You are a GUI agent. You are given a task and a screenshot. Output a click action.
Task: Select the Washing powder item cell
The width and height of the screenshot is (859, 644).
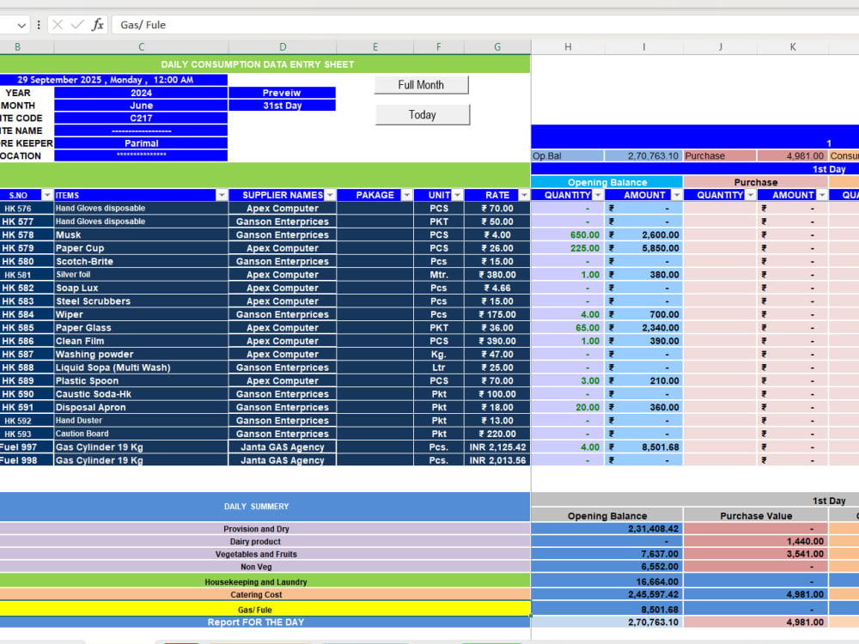coord(141,355)
